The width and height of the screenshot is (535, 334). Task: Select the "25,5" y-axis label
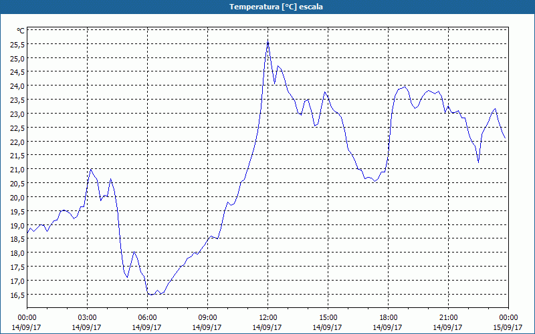[x=17, y=44]
